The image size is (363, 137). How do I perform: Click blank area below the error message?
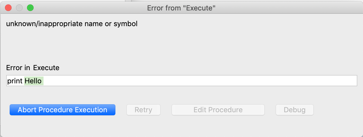coord(182,45)
